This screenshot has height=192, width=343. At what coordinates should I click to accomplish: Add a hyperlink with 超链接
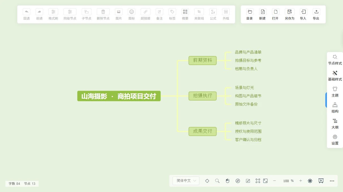(x=146, y=14)
